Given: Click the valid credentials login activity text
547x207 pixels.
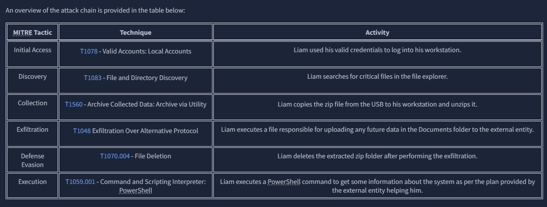Looking at the screenshot, I should coord(377,50).
